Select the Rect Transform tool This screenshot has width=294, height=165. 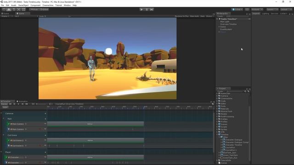(x=24, y=9)
